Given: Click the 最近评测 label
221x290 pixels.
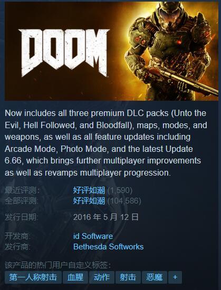Looking at the screenshot, I should click(22, 190).
